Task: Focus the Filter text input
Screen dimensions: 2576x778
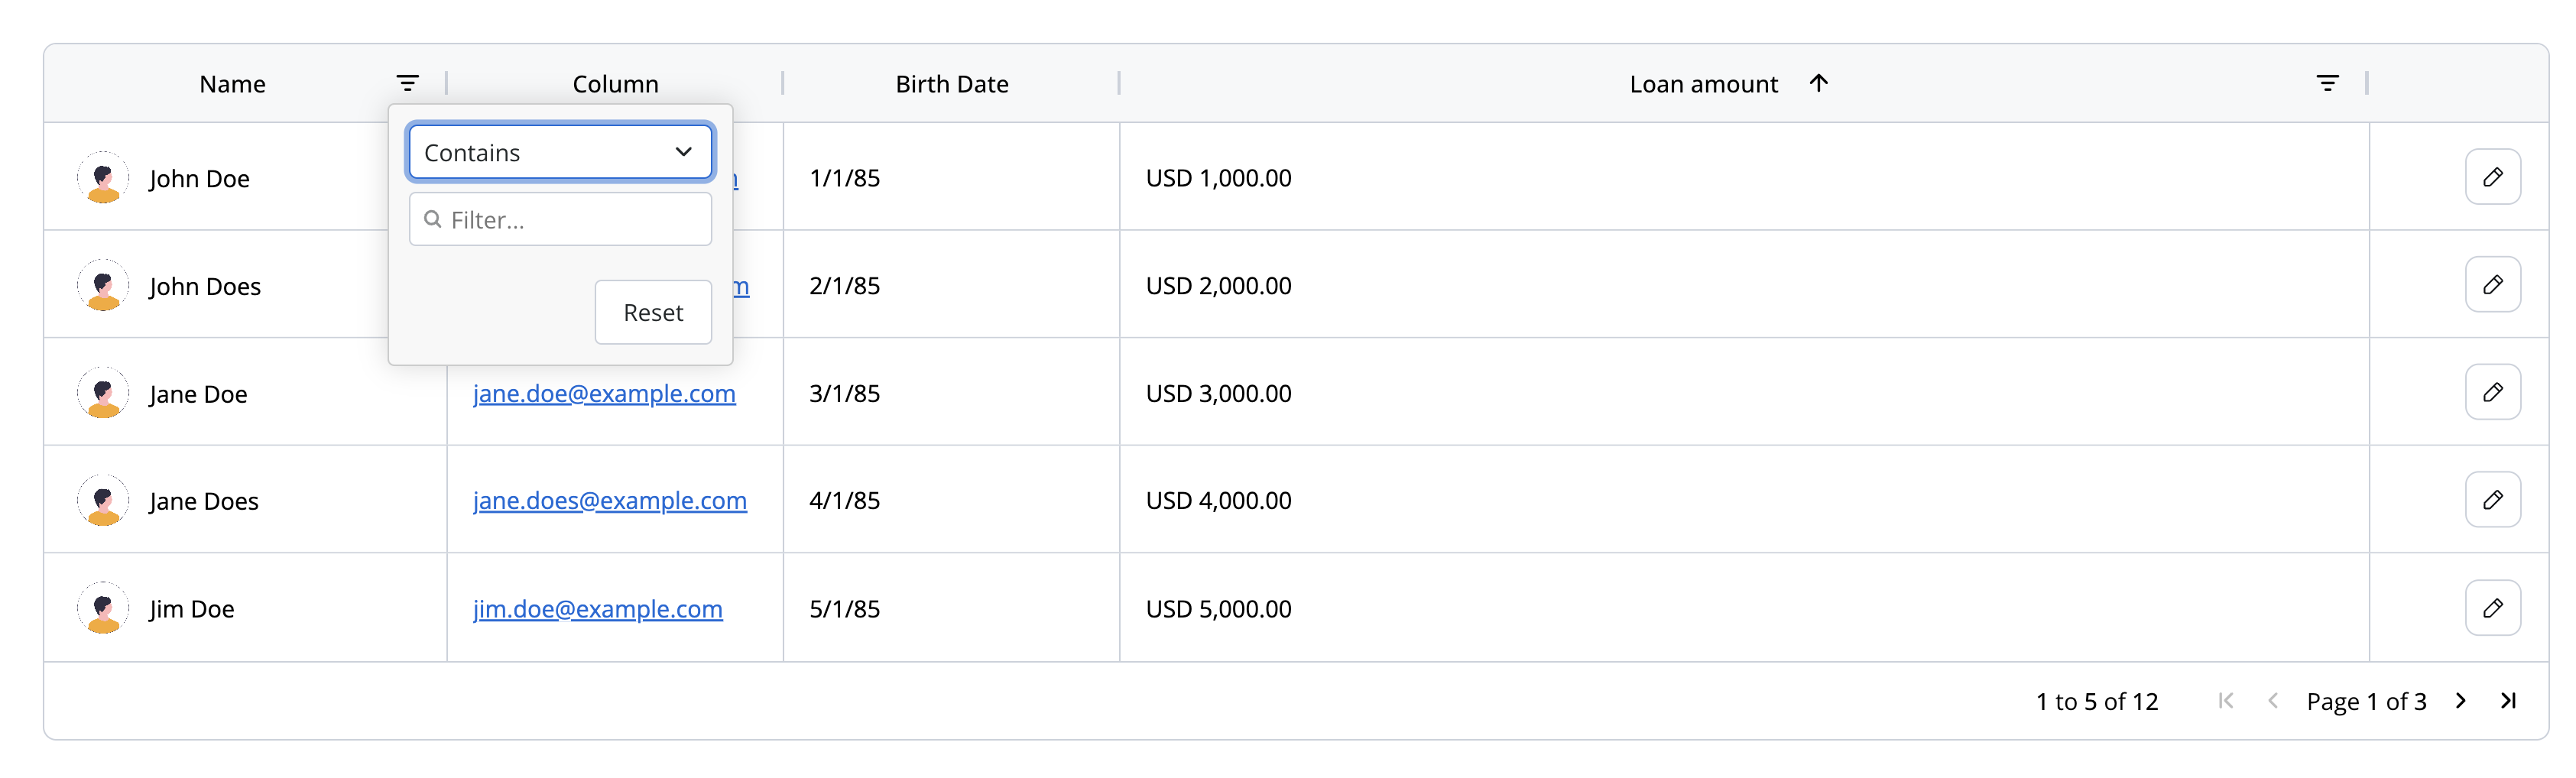Action: point(560,219)
